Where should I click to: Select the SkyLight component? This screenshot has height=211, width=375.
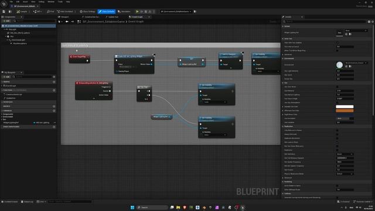pyautogui.click(x=12, y=29)
